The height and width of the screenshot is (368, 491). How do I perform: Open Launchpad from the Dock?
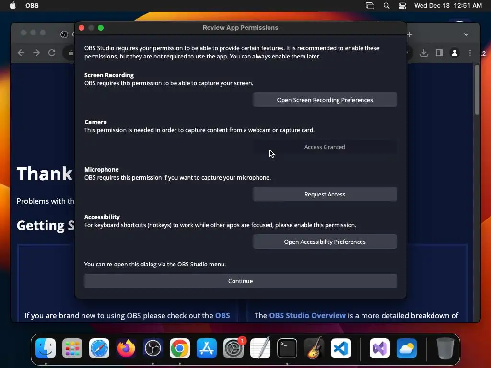point(72,348)
